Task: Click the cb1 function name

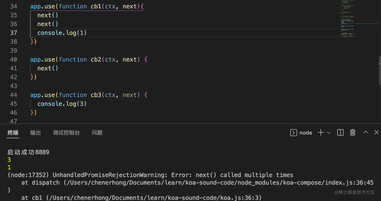Action: click(96, 6)
